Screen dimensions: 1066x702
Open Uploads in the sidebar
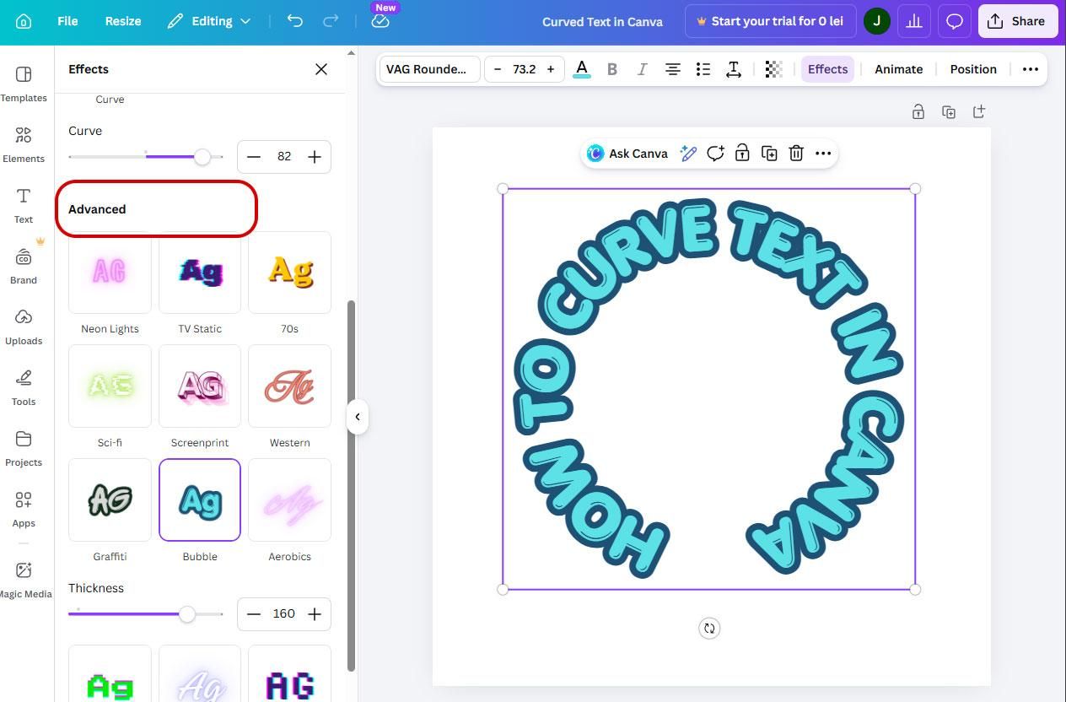(x=24, y=327)
